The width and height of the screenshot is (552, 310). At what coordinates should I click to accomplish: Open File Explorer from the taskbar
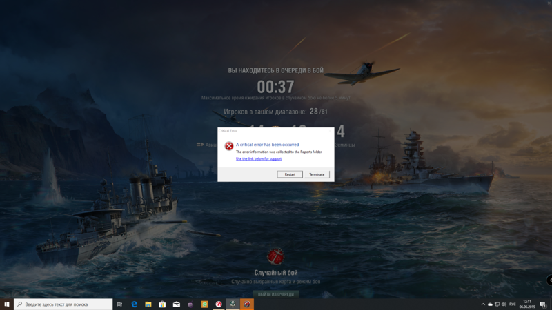tap(148, 304)
